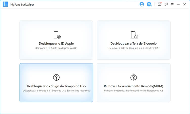Click the phone with user icon for Apple ID

pos(57,35)
